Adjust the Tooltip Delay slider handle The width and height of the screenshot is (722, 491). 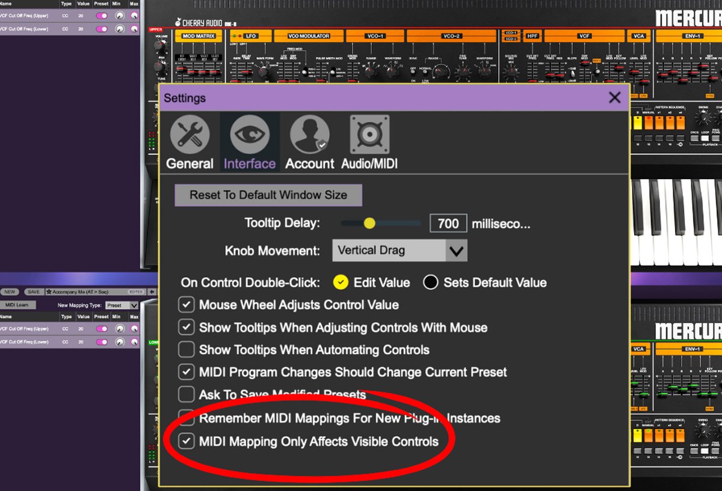pos(369,224)
